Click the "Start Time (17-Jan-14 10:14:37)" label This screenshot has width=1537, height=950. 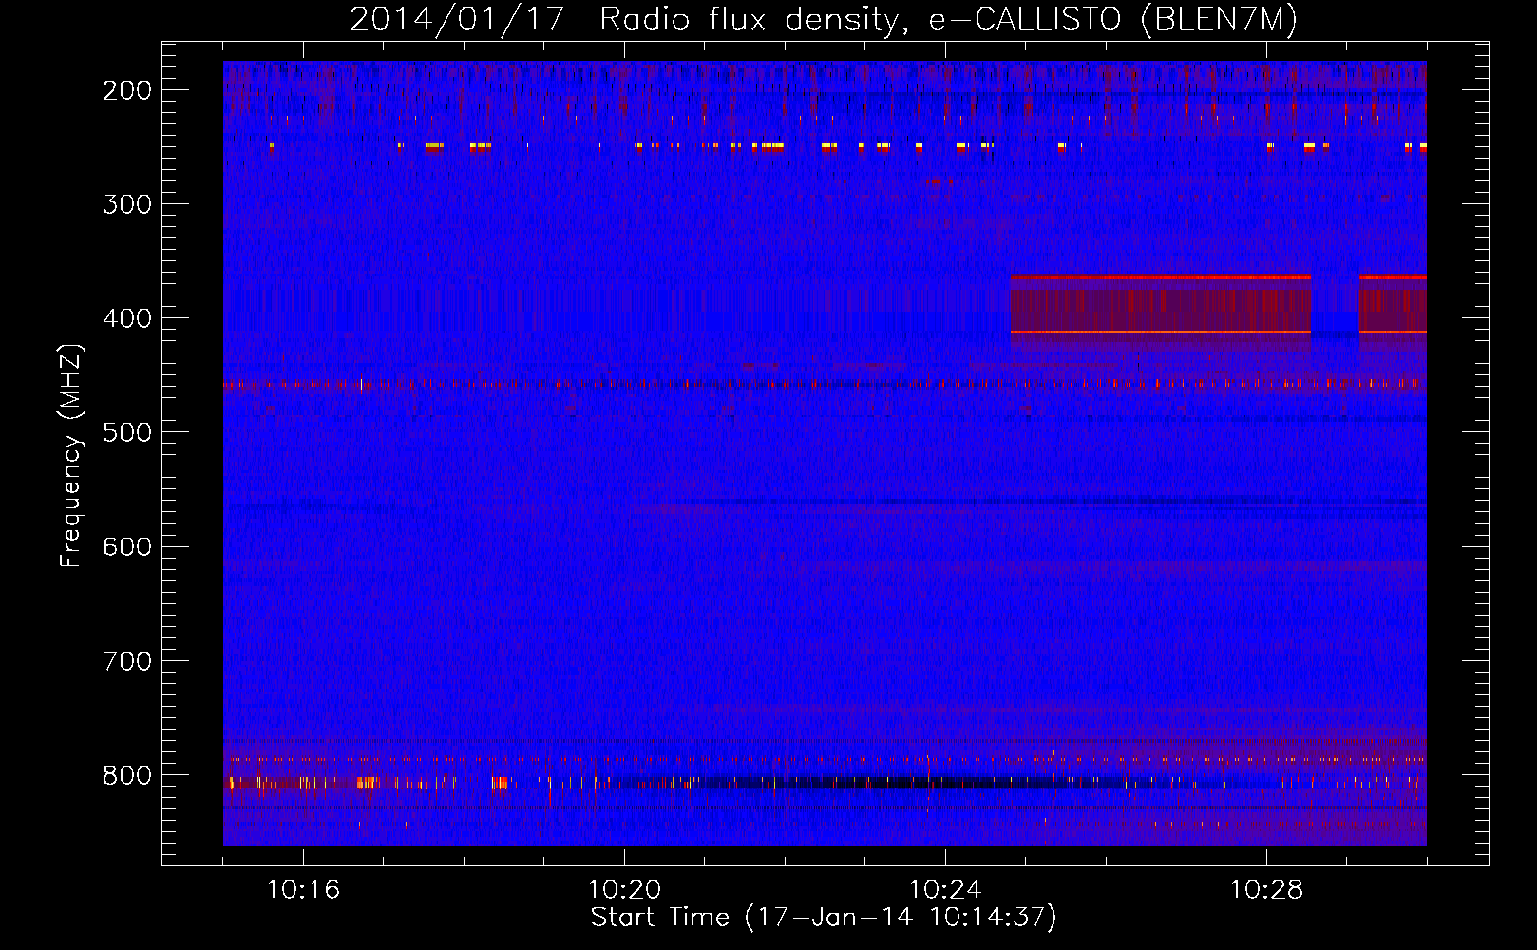[x=824, y=918]
